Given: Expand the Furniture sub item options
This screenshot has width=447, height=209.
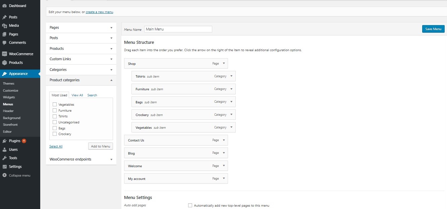Looking at the screenshot, I should [231, 89].
